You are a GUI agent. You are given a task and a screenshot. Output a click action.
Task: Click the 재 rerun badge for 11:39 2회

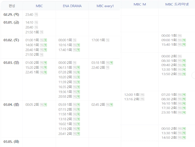point(78,82)
